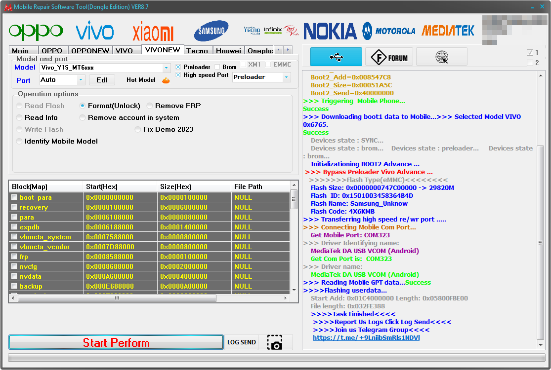Toggle the High speed Port checkbox
Image resolution: width=551 pixels, height=370 pixels.
[x=178, y=75]
